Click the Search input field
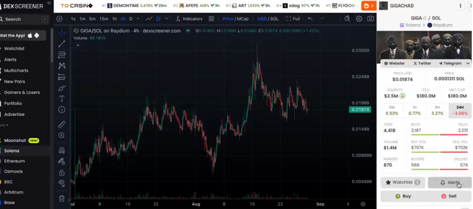 pos(23,19)
